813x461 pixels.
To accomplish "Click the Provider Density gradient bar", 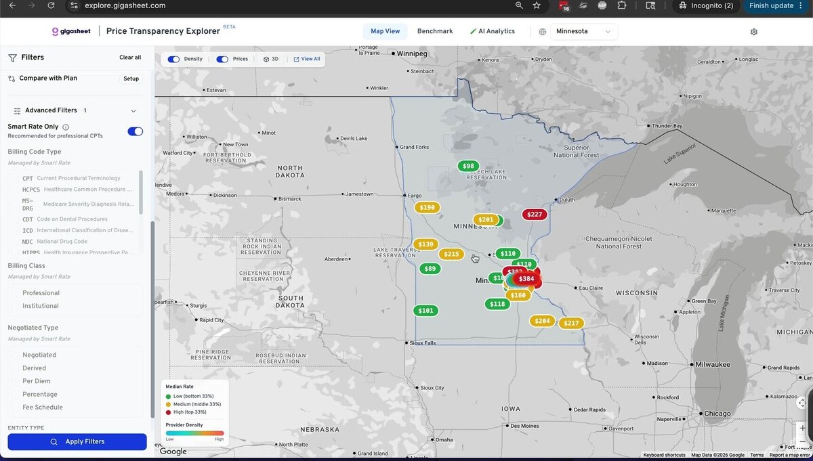I will [x=194, y=433].
